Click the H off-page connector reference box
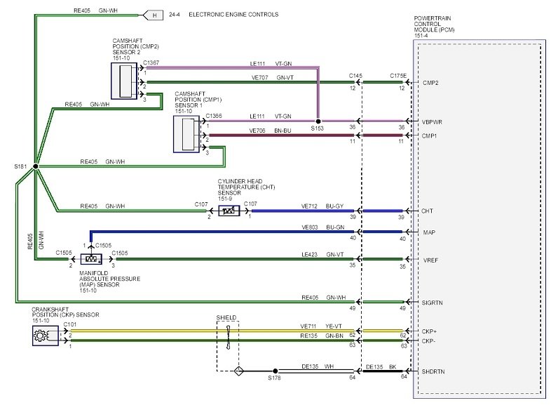 point(154,15)
